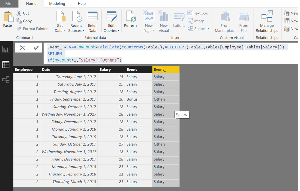This screenshot has width=300, height=191.
Task: Click inside the DAX formula bar
Action: point(171,53)
